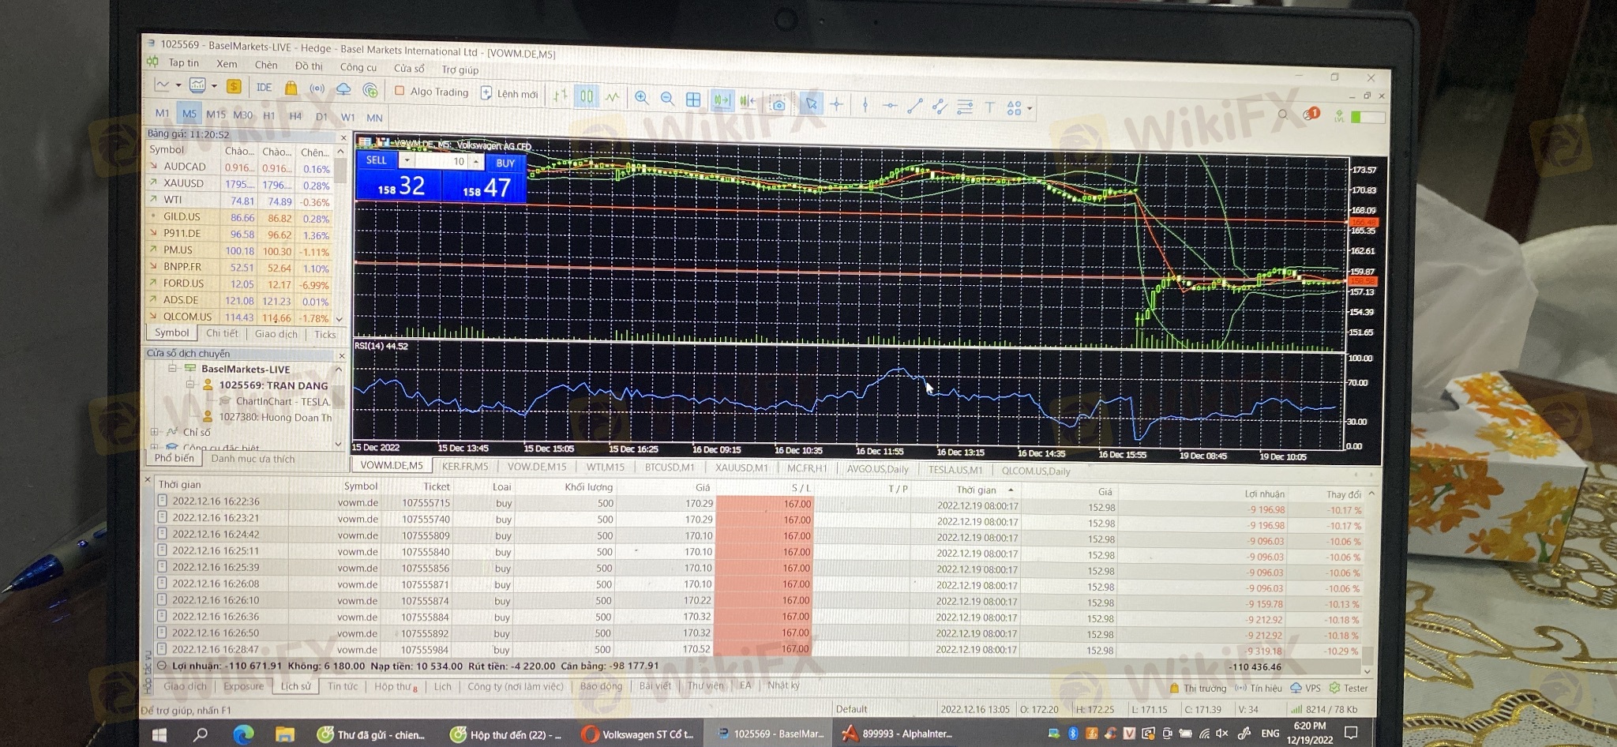Screen dimensions: 1617x747
Task: Open Opera Volkswagen ST taskbar item
Action: (638, 734)
